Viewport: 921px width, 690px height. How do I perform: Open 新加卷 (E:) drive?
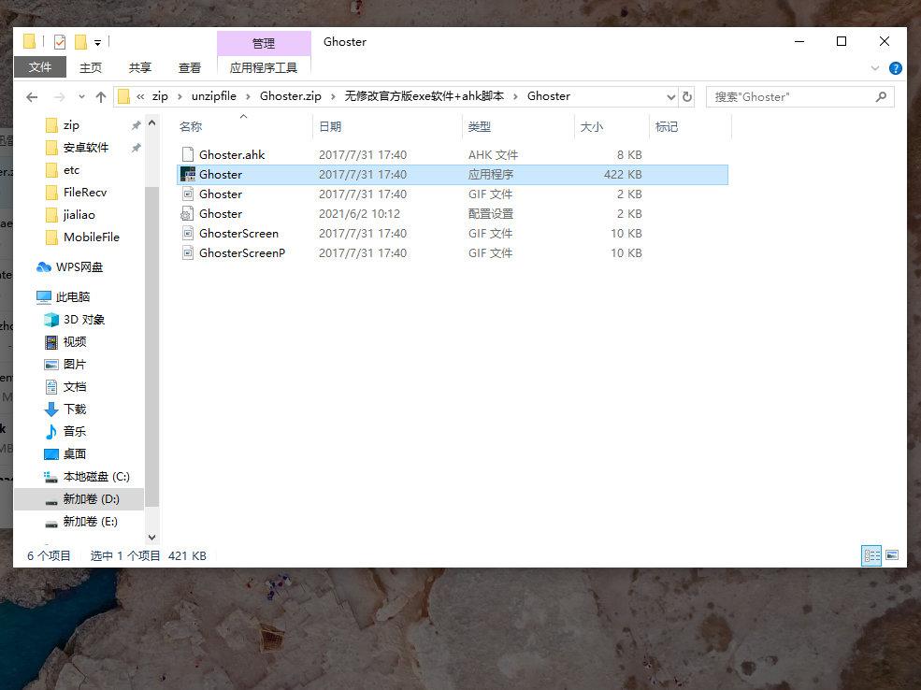click(91, 522)
